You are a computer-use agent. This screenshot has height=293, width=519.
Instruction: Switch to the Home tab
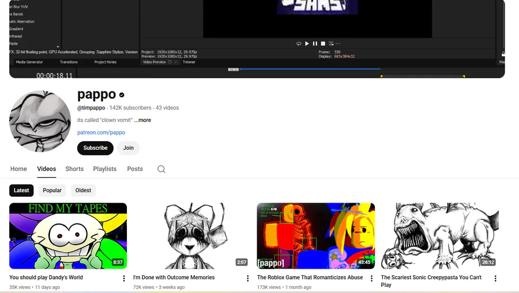point(18,169)
